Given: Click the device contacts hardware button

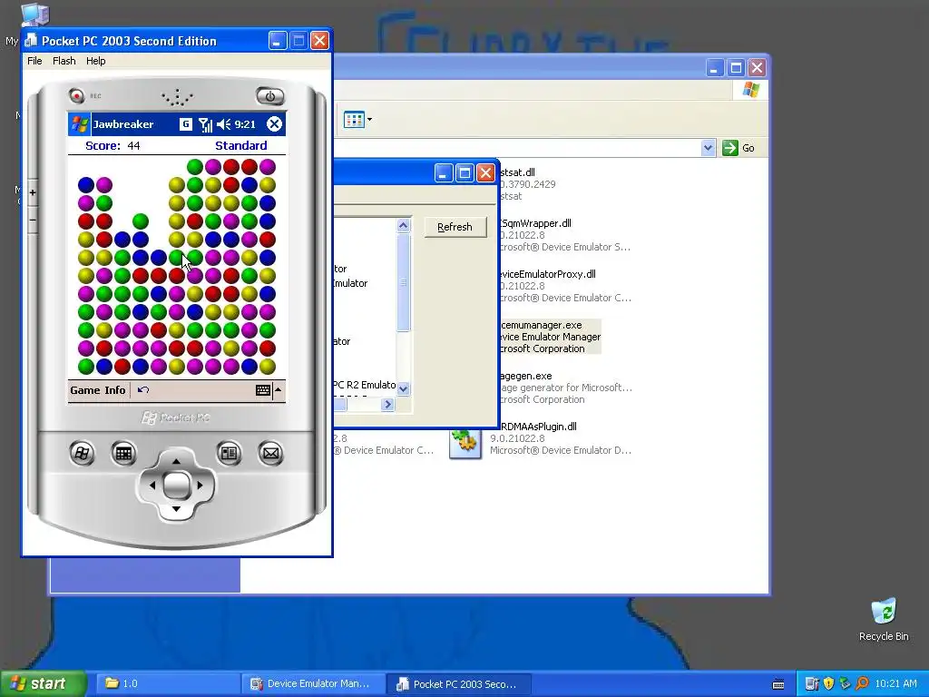Looking at the screenshot, I should click(x=229, y=454).
